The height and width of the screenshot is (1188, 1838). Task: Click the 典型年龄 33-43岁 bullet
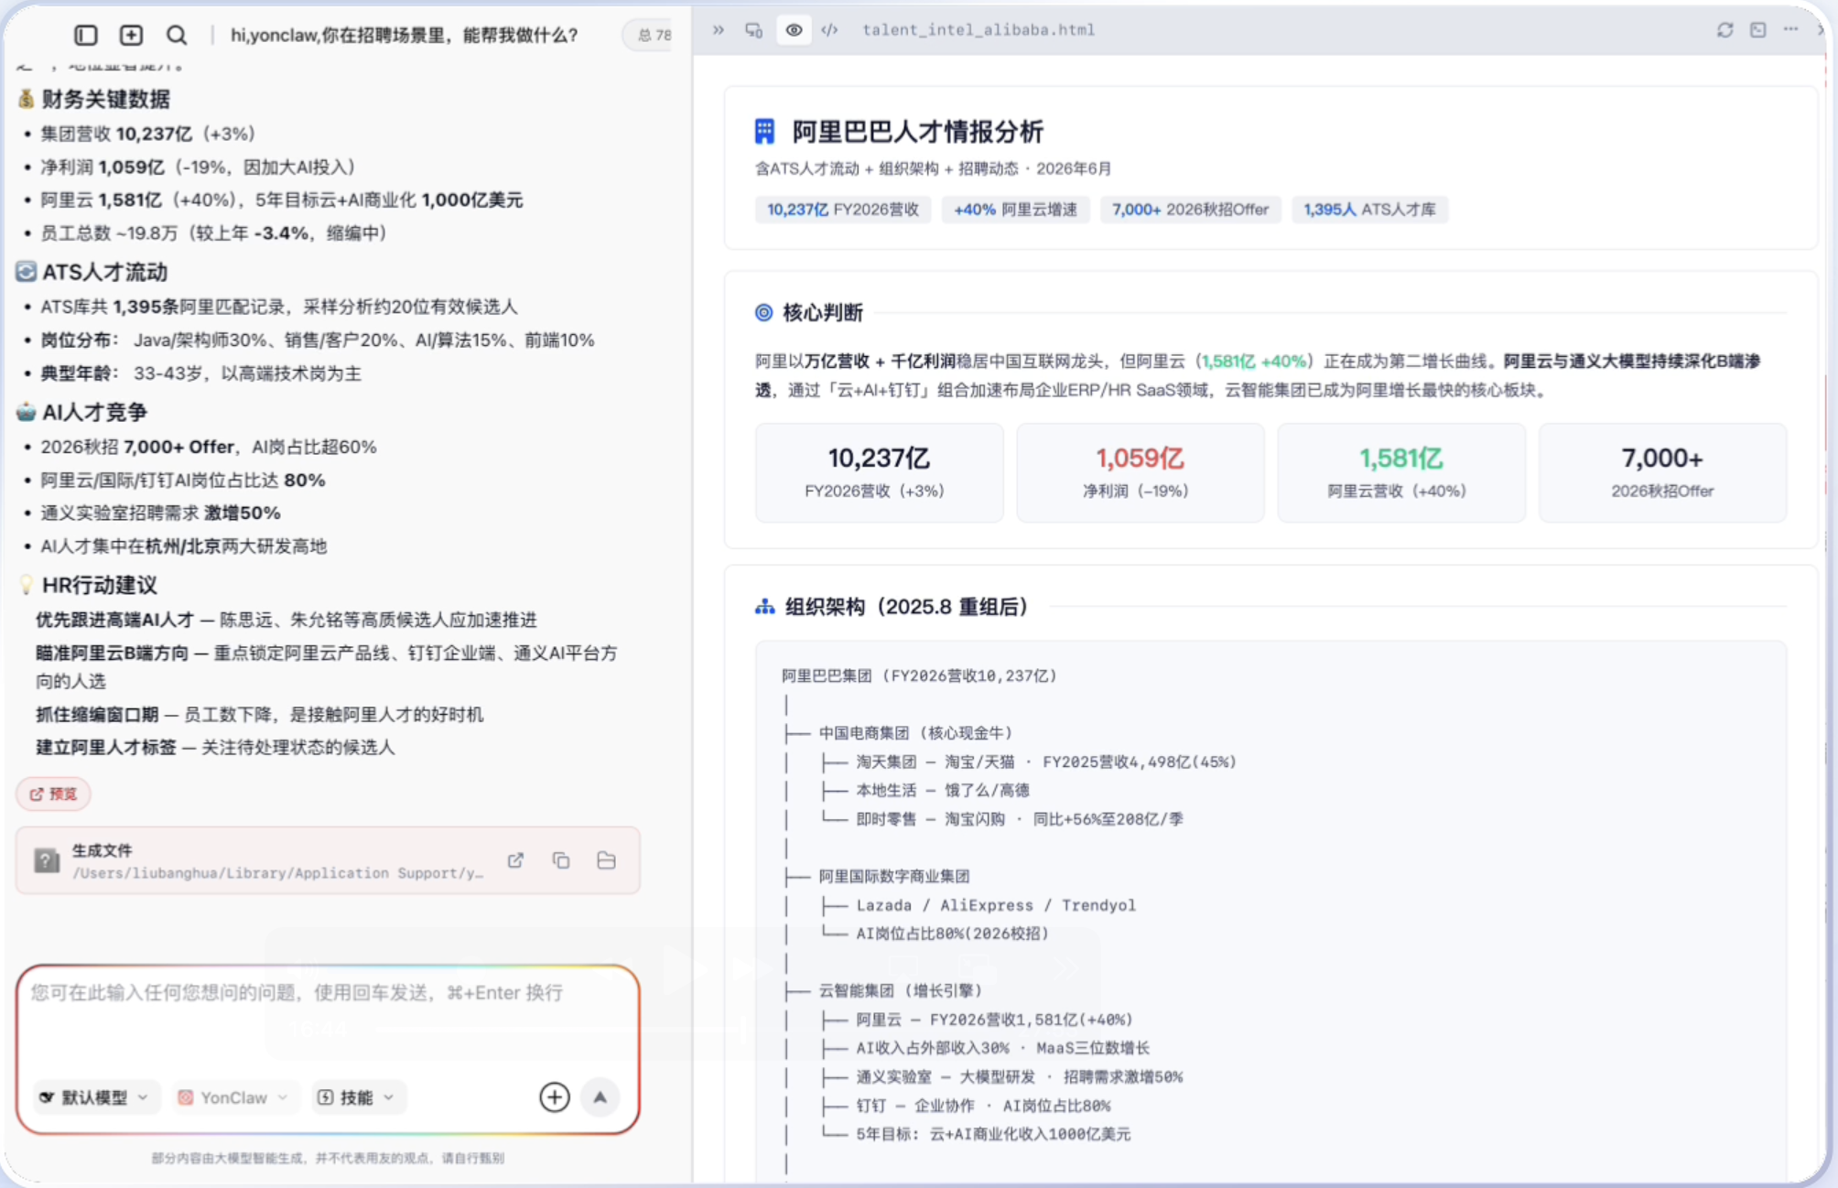[x=201, y=373]
